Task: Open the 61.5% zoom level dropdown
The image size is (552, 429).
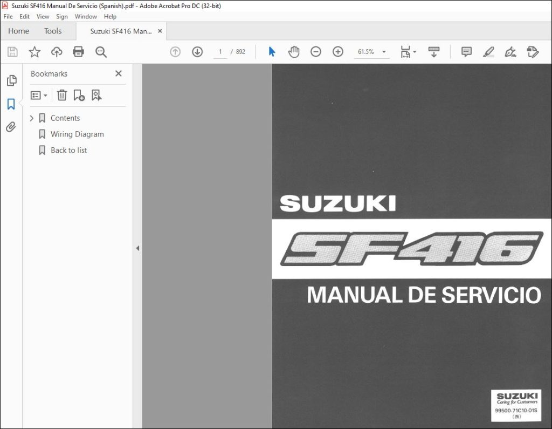Action: (371, 52)
